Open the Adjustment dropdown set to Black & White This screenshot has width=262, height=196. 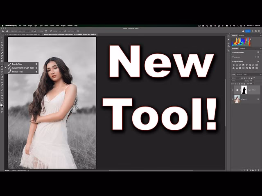coord(24,31)
